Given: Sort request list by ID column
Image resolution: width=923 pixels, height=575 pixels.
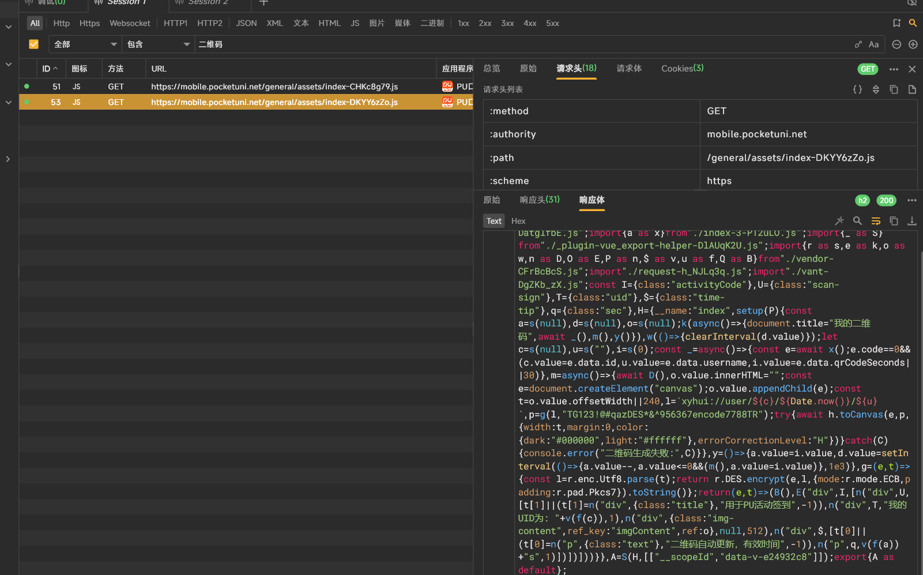Looking at the screenshot, I should 50,69.
